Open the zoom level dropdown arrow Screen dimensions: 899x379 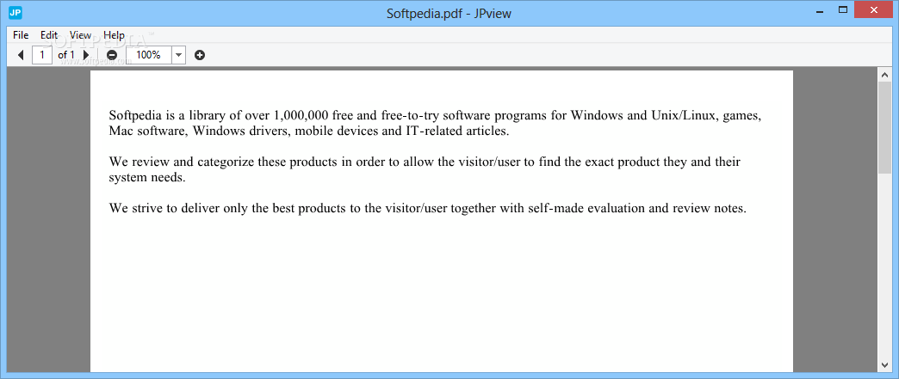coord(178,55)
